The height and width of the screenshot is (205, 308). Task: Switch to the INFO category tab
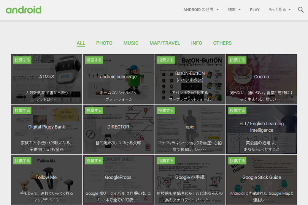coord(197,43)
